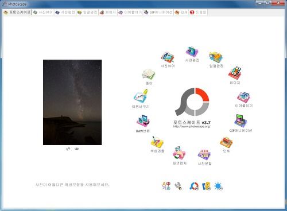Launch the 일괄편집 batch editor circle icon

(x=216, y=57)
